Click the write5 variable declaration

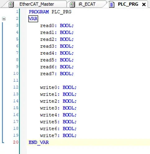click(58, 122)
